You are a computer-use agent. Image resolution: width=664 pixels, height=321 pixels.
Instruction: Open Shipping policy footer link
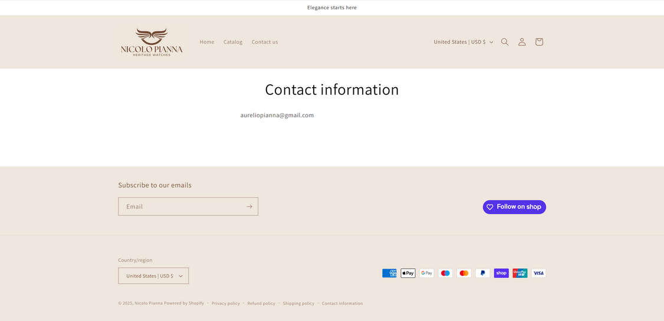pyautogui.click(x=298, y=303)
